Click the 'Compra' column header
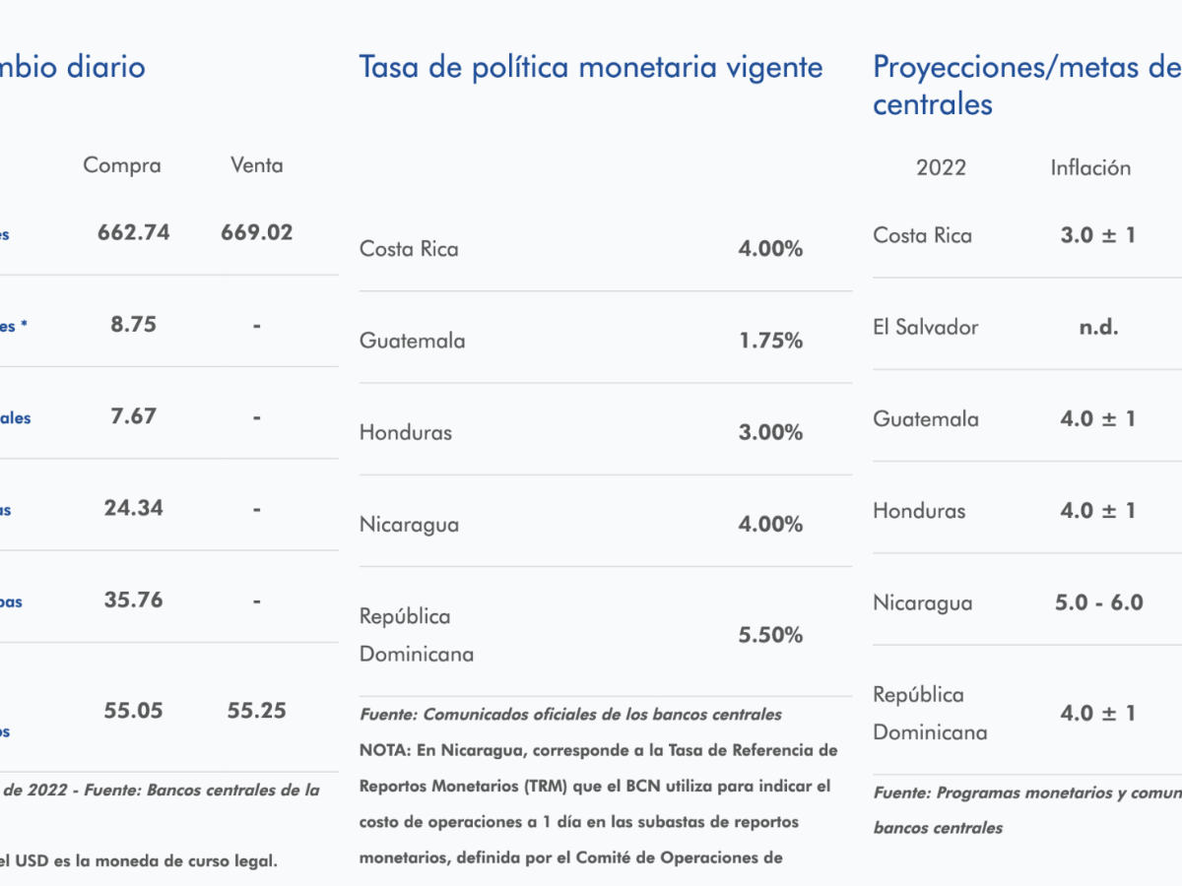Image resolution: width=1182 pixels, height=886 pixels. click(x=122, y=165)
